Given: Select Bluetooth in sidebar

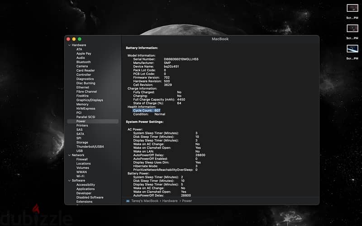Looking at the screenshot, I should (x=83, y=62).
